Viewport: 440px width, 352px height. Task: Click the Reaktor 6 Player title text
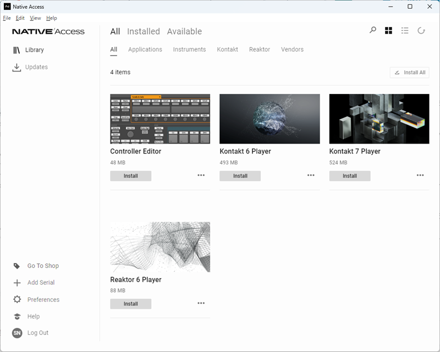click(136, 279)
